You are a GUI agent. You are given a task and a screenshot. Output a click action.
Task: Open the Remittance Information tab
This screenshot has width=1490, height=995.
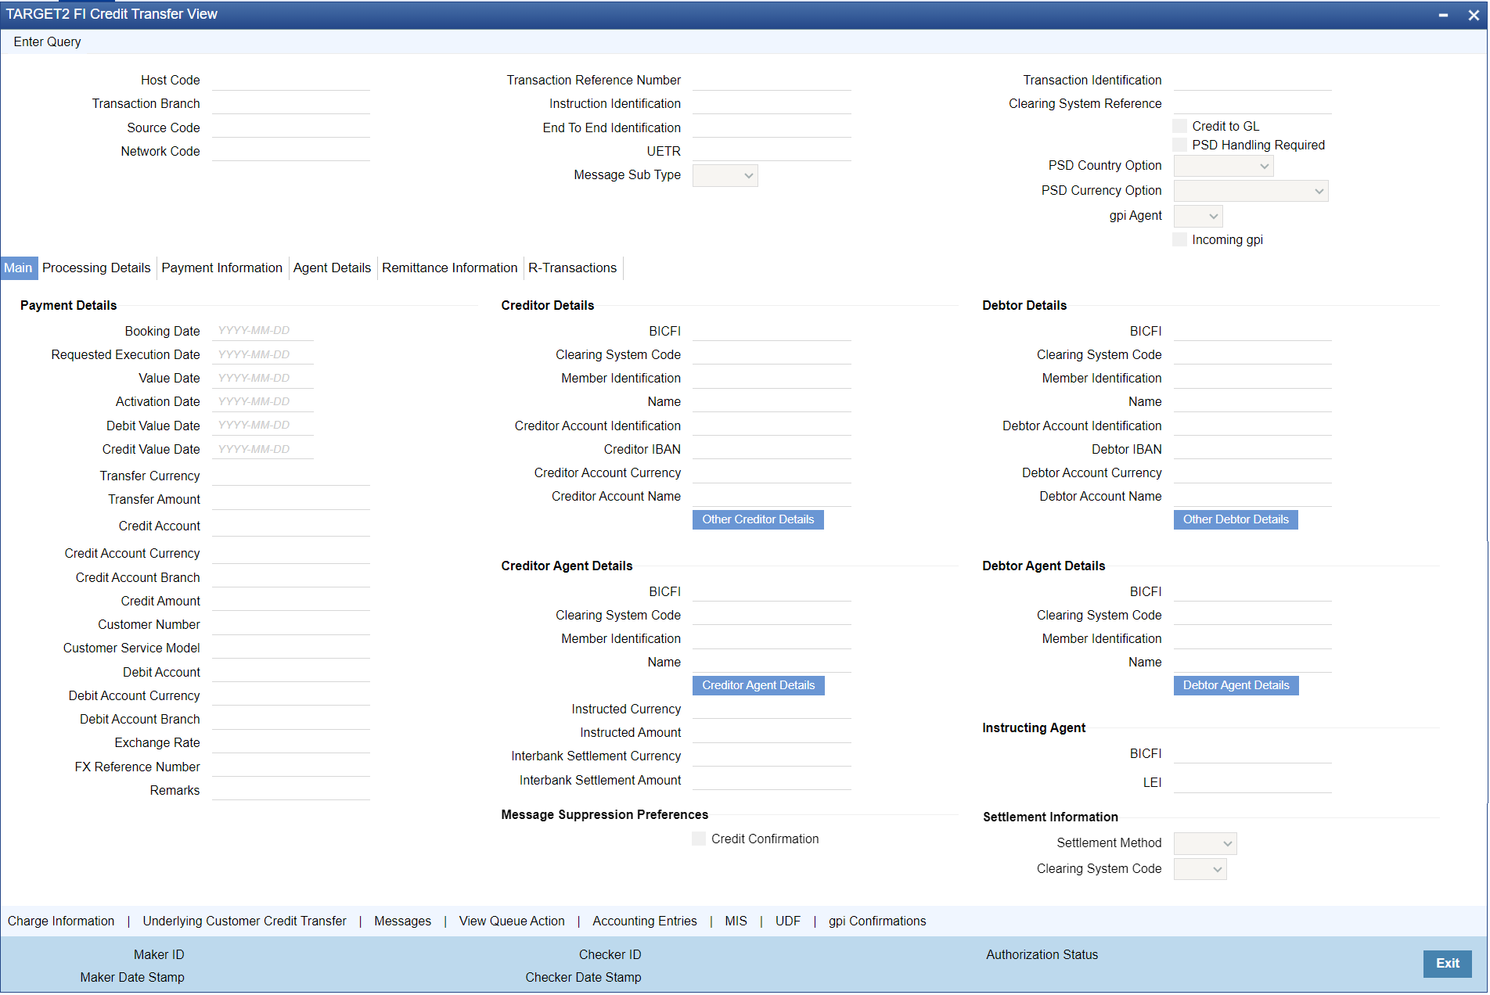450,268
